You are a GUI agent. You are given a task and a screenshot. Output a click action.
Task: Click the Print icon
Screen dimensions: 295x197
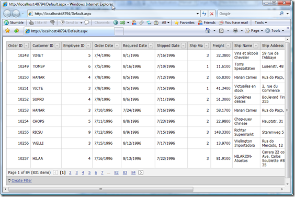(x=235, y=30)
